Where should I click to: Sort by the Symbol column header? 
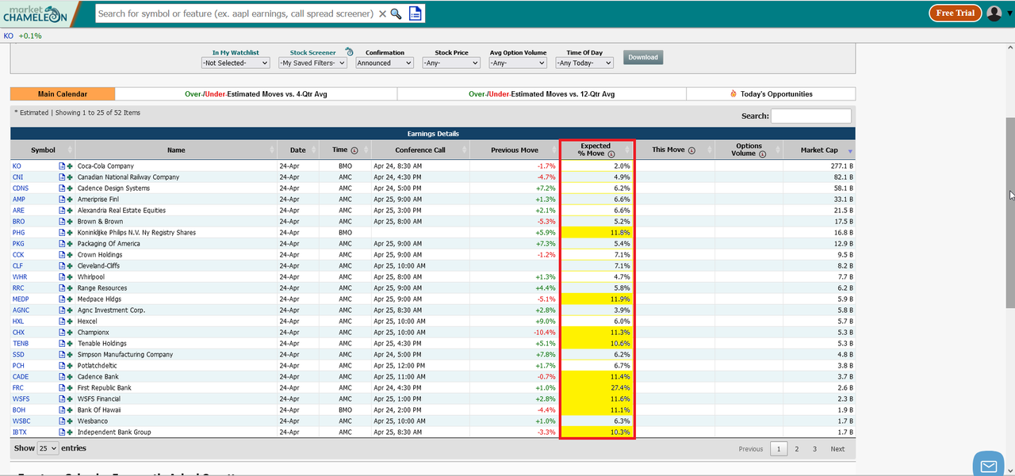tap(43, 150)
